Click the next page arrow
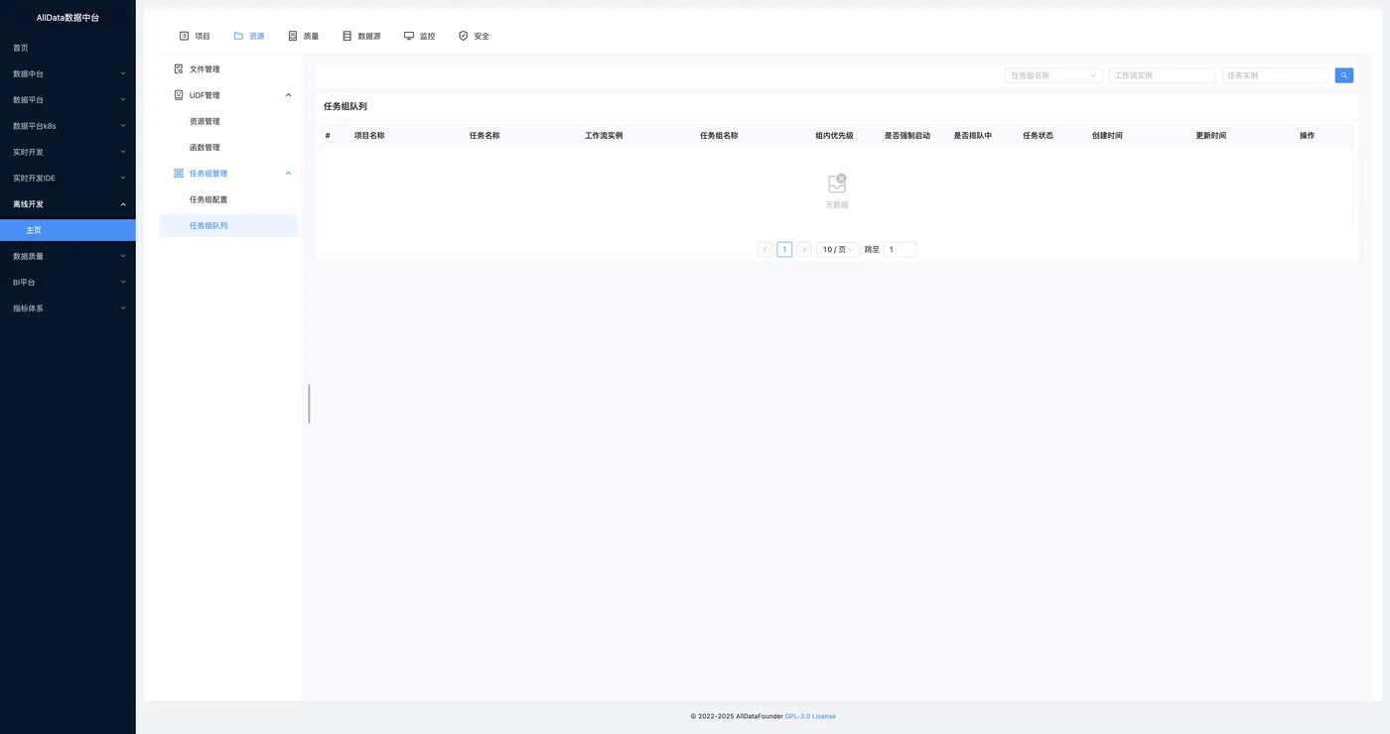The image size is (1390, 734). [804, 250]
